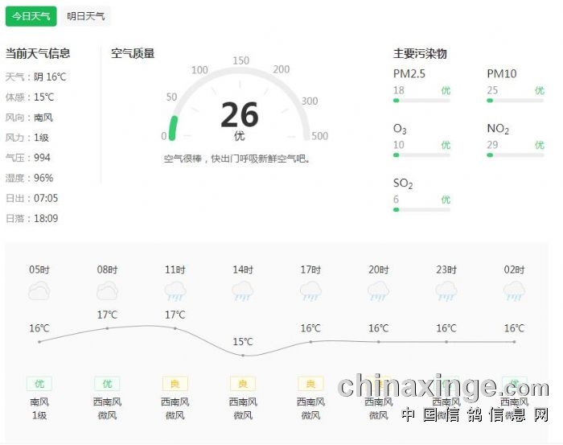
Task: Select the rain icon at 02时
Action: (514, 291)
